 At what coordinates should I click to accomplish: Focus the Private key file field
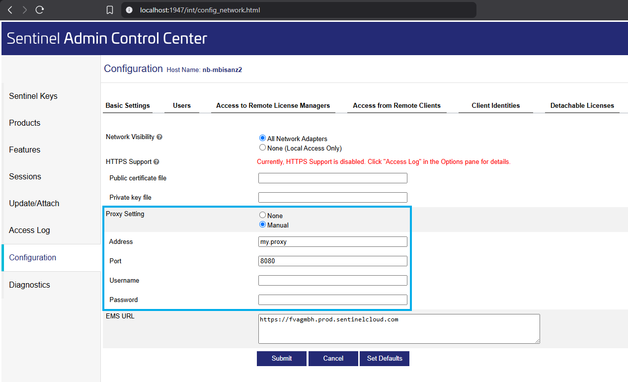pyautogui.click(x=333, y=197)
